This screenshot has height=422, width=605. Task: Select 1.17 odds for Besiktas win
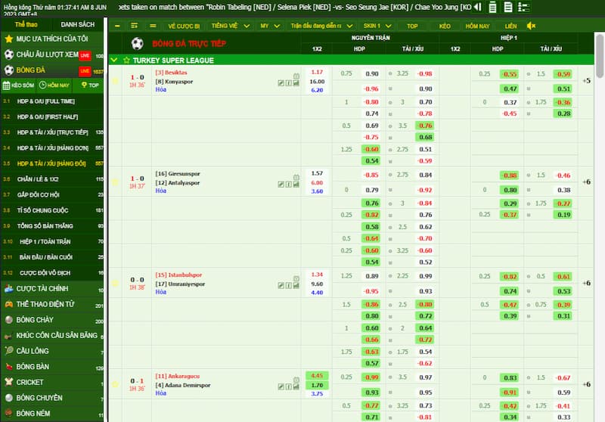coord(317,73)
